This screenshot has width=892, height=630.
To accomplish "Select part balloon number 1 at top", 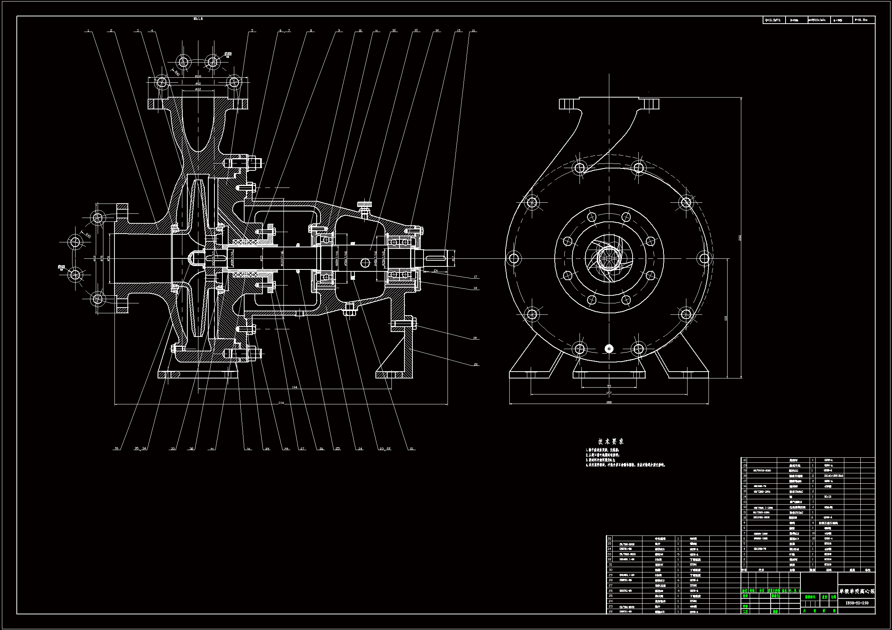I will [x=89, y=30].
